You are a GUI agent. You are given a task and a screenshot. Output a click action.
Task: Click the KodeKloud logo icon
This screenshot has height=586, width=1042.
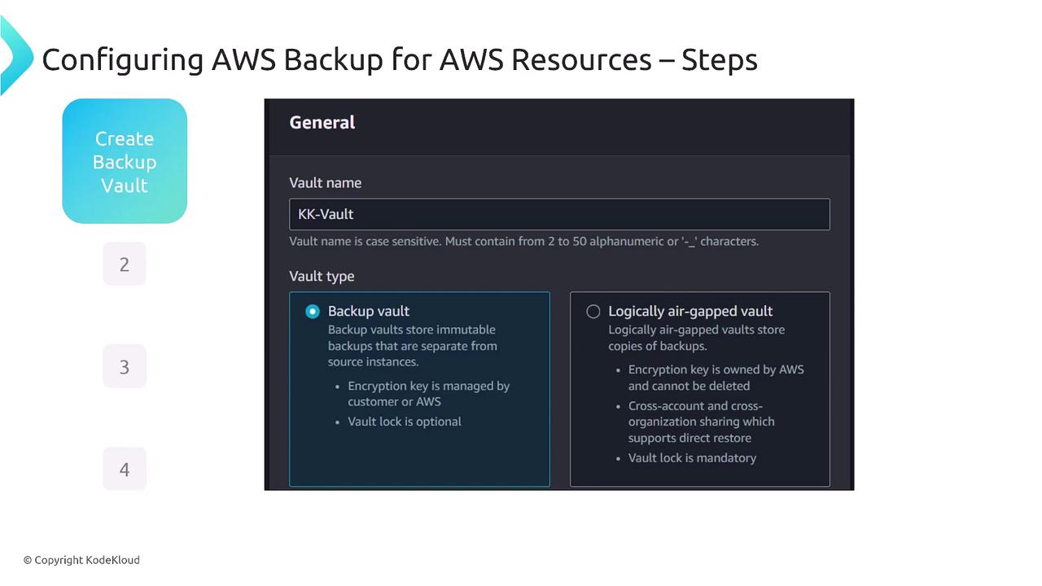pyautogui.click(x=15, y=55)
